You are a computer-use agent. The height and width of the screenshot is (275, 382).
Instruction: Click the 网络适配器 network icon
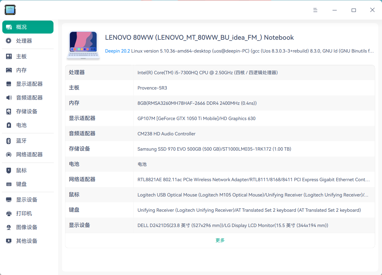pyautogui.click(x=9, y=155)
